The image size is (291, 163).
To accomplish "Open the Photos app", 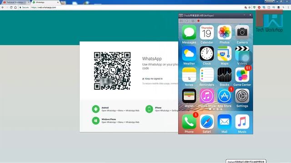I will tap(224, 33).
